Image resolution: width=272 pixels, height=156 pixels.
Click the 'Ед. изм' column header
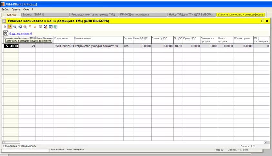pos(128,40)
